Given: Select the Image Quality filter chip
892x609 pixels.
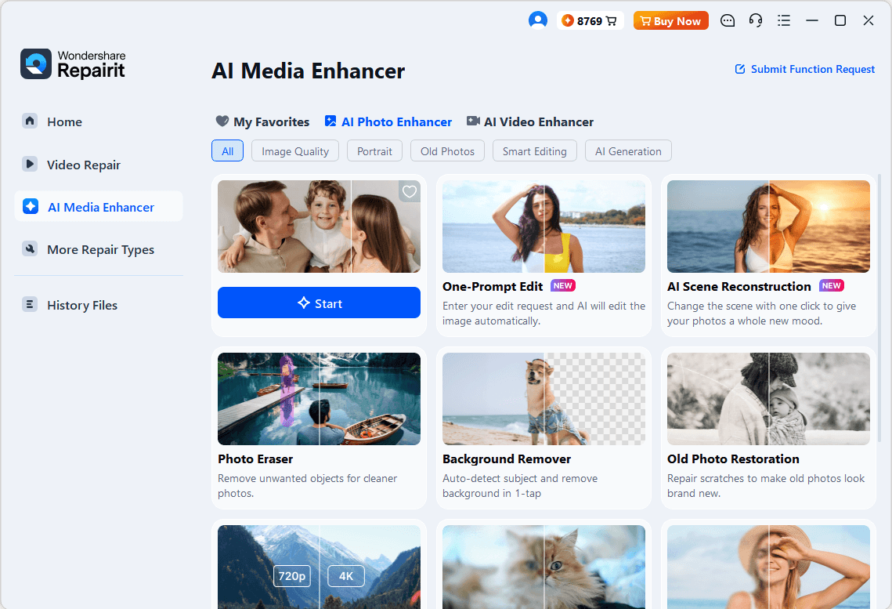Looking at the screenshot, I should (295, 150).
